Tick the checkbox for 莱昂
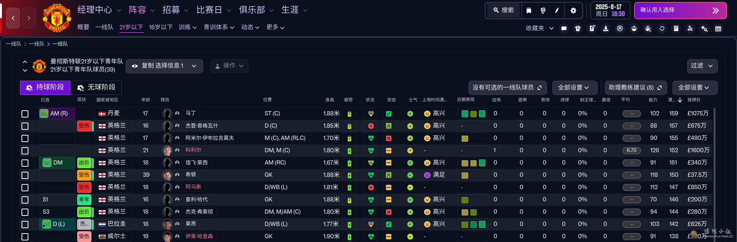Image resolution: width=737 pixels, height=242 pixels. [x=25, y=224]
